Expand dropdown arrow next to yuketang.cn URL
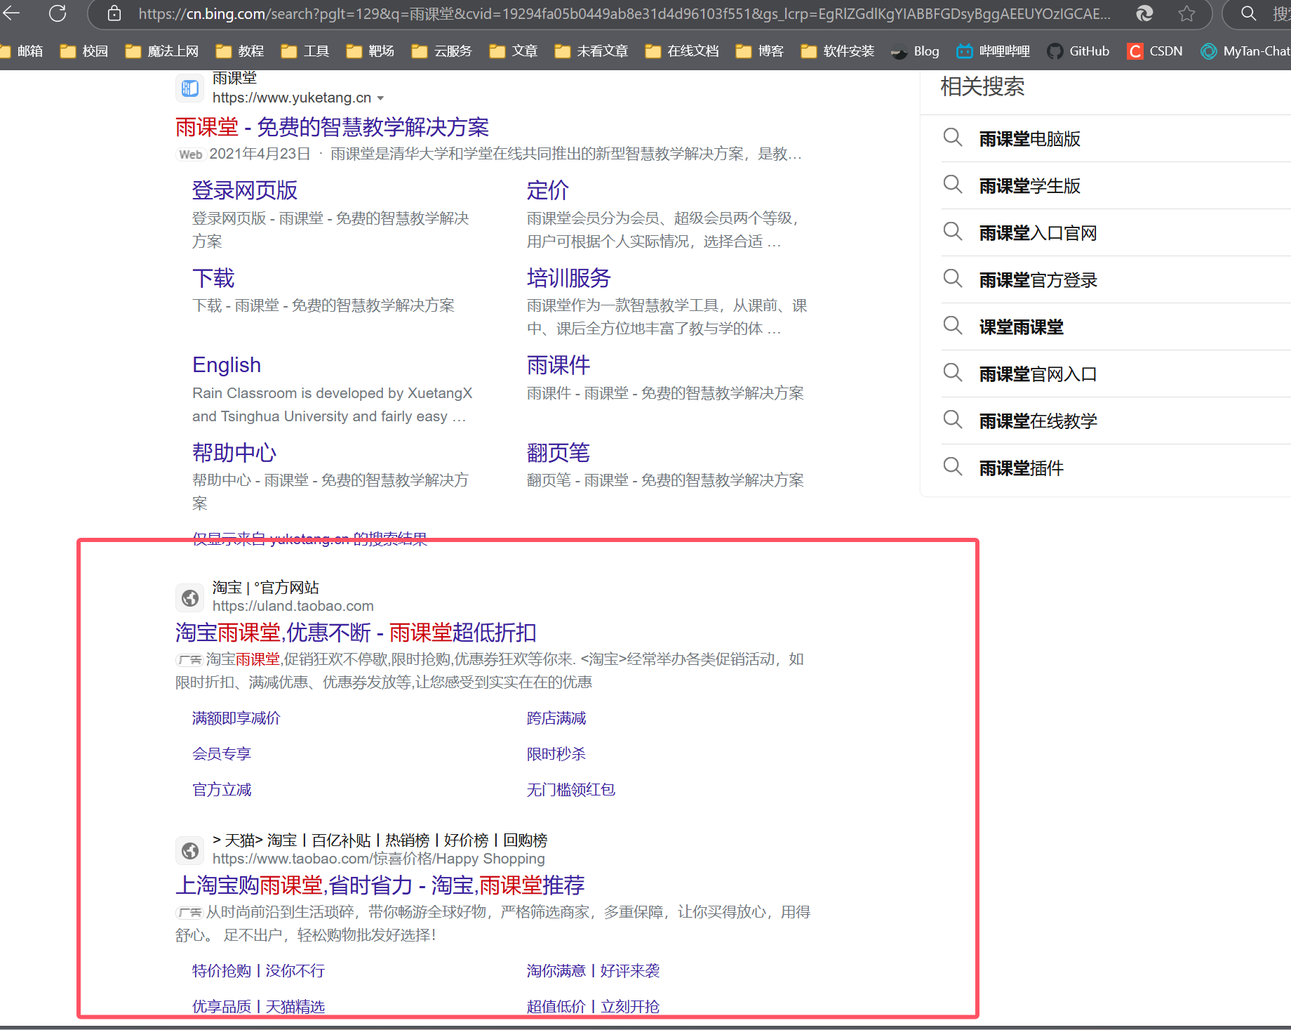 pos(380,98)
